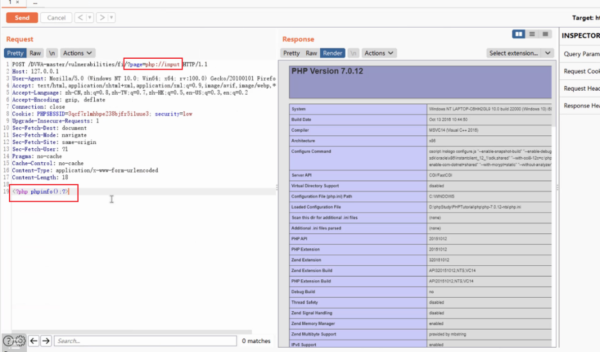Switch to side-by-side layout view
Screen dimensions: 600x352
519,34
